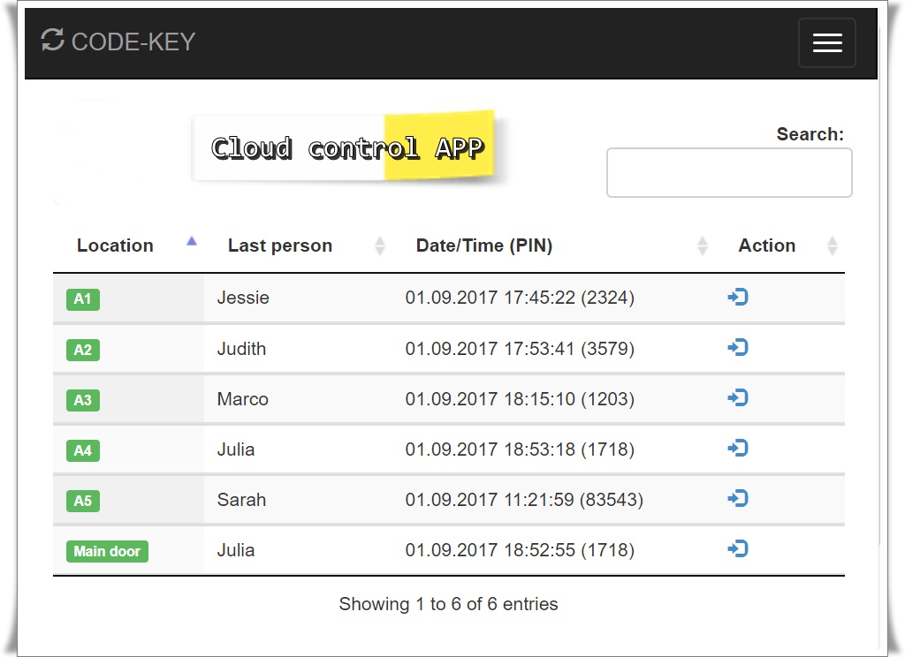The image size is (905, 657).
Task: Click the action icon for location A4
Action: point(738,449)
